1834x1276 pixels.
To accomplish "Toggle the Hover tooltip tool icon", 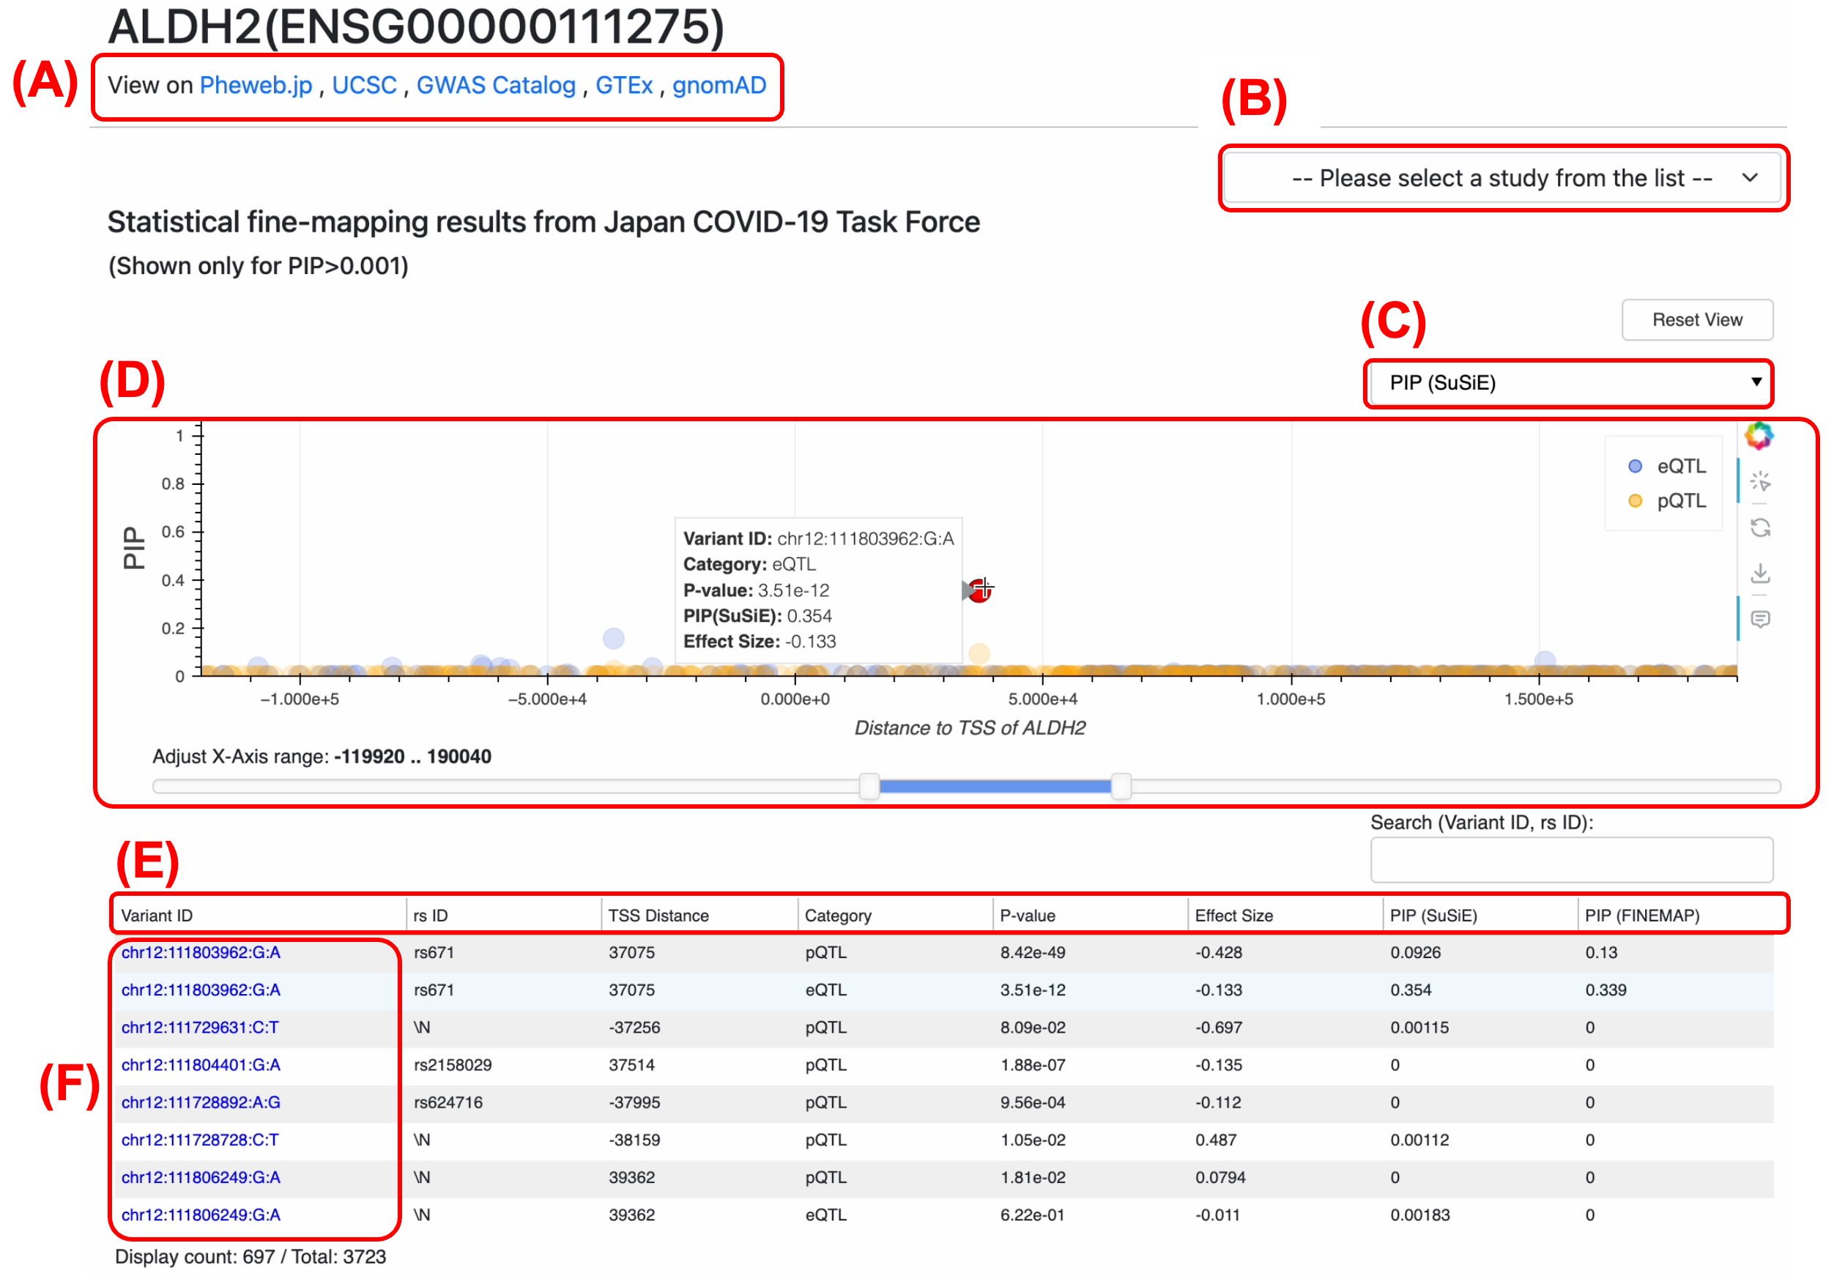I will click(x=1760, y=618).
